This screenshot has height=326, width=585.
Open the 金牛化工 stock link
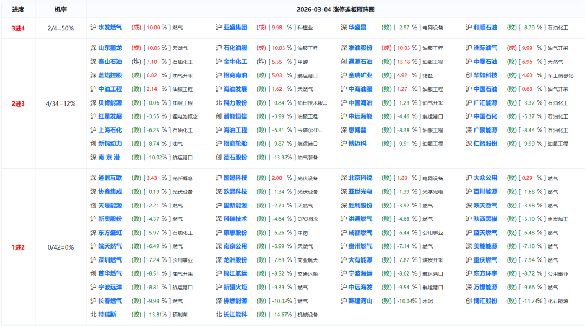235,62
